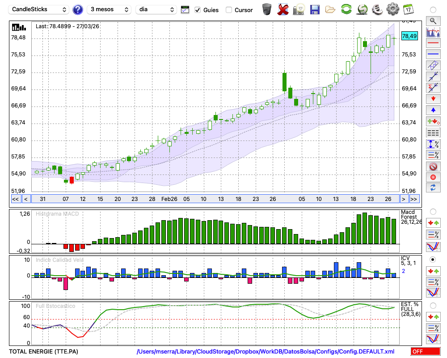Click the magnifying glass zoom tool

click(x=433, y=21)
